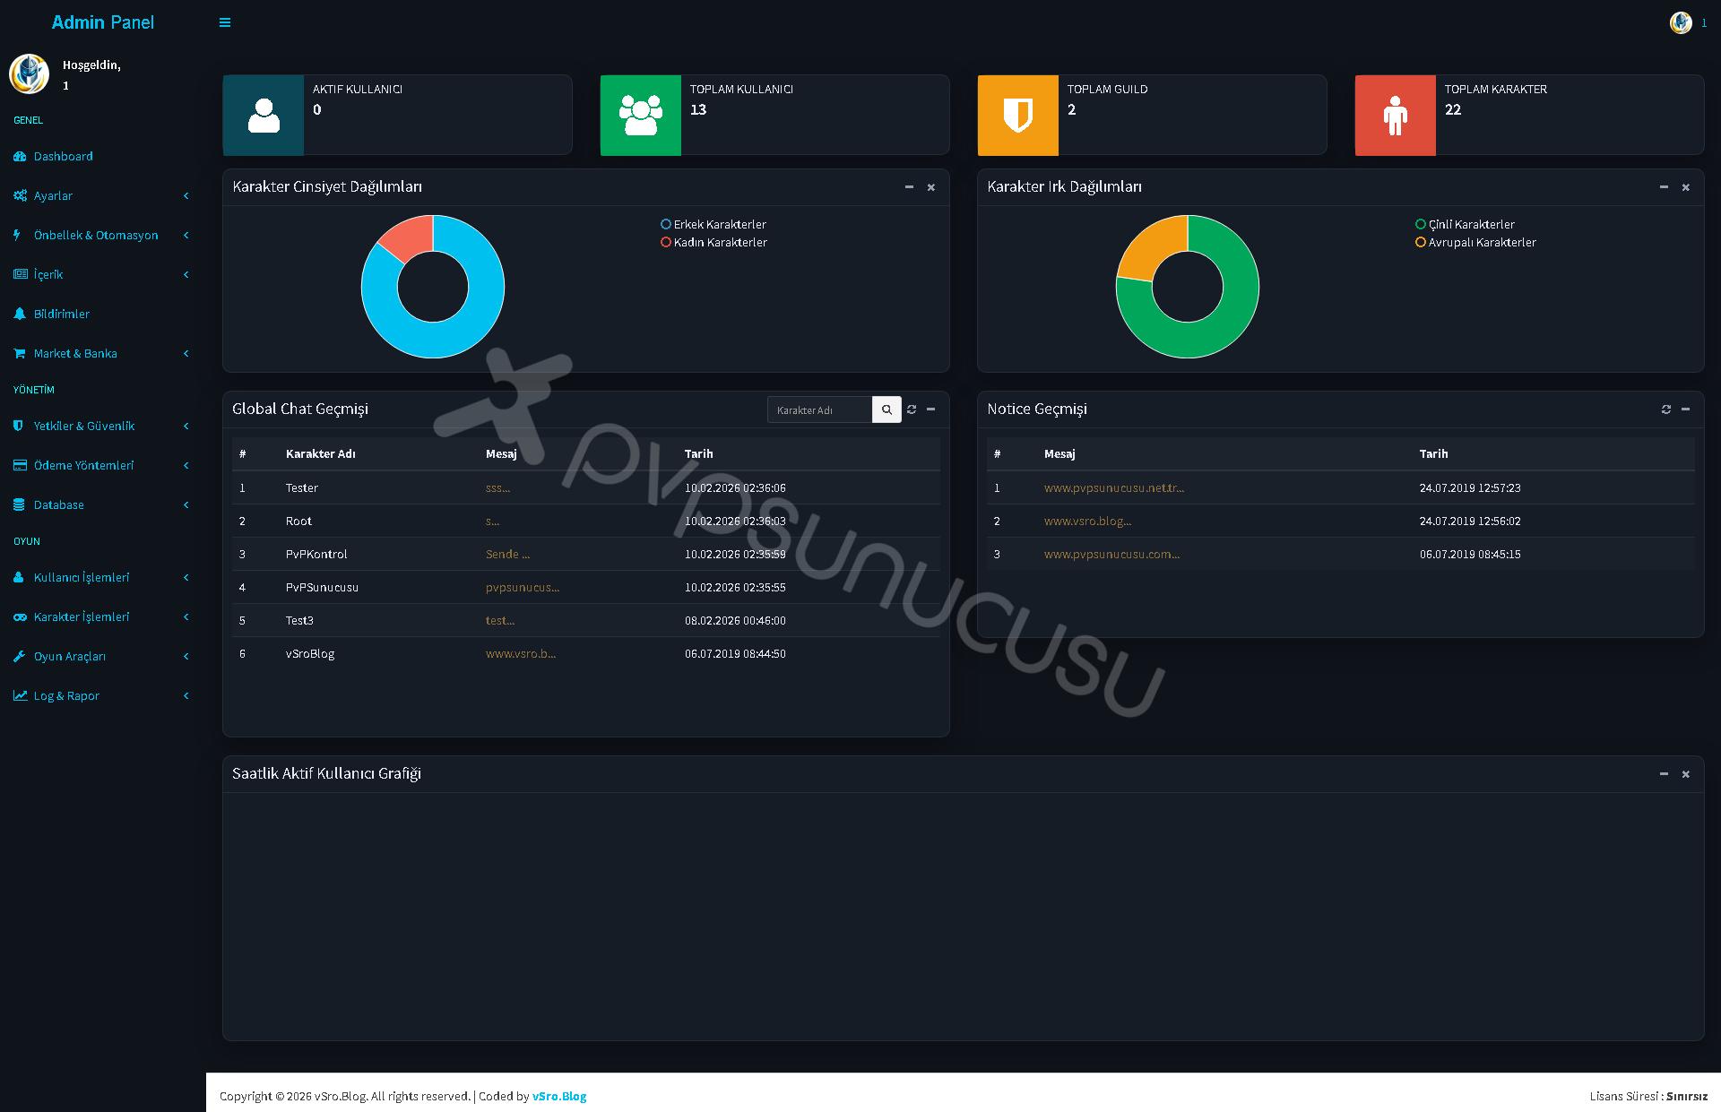Select chat row with character Tester

pos(586,488)
